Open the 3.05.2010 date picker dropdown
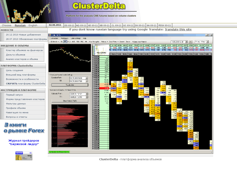237x178 pixels. tap(186, 42)
